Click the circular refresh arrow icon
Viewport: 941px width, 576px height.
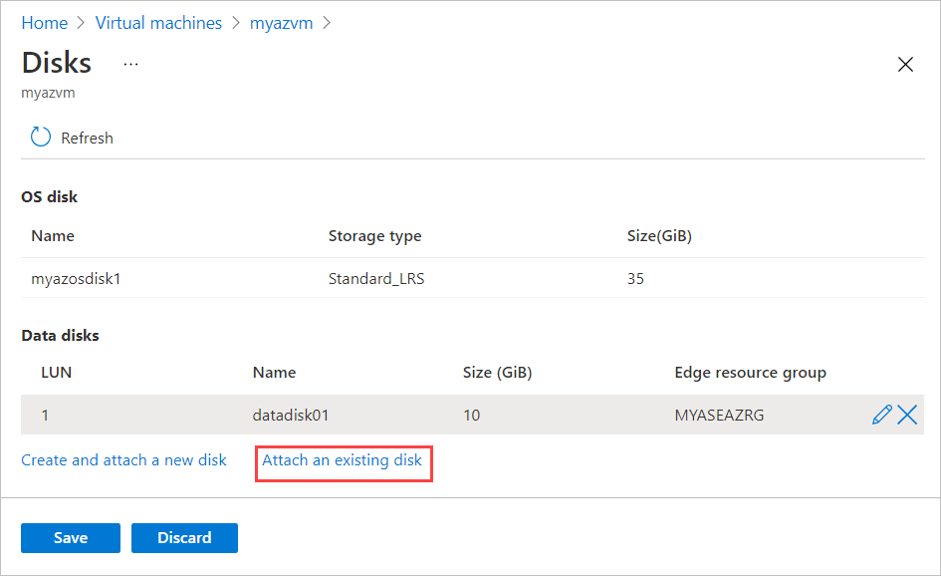(39, 137)
